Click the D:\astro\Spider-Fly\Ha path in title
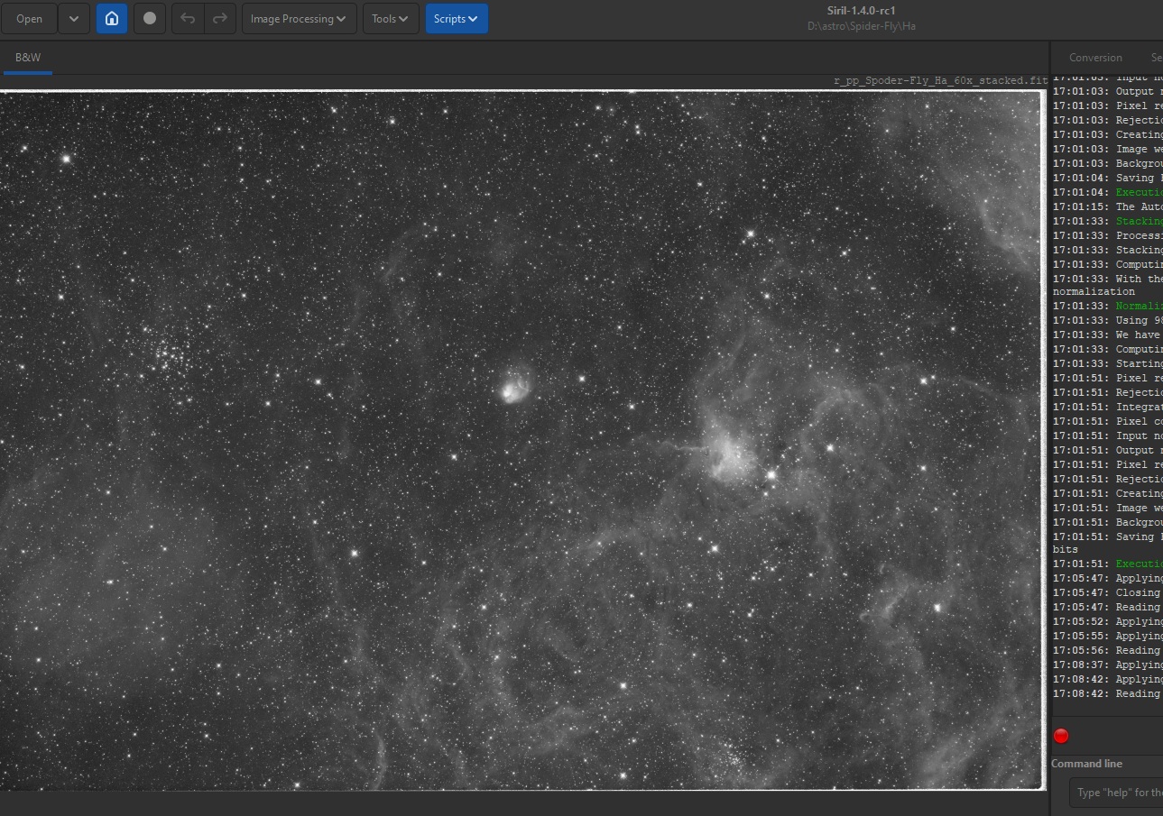 861,26
